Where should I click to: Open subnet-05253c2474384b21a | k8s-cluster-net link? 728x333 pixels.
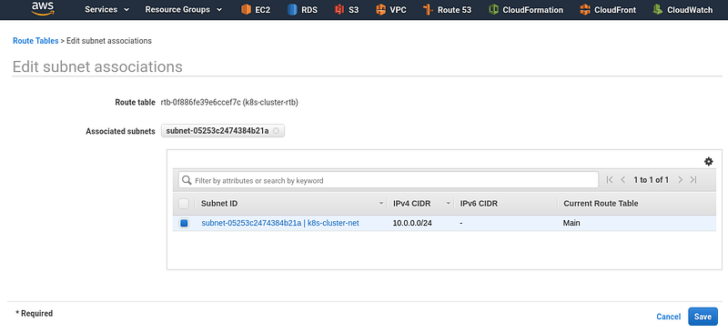(x=280, y=224)
